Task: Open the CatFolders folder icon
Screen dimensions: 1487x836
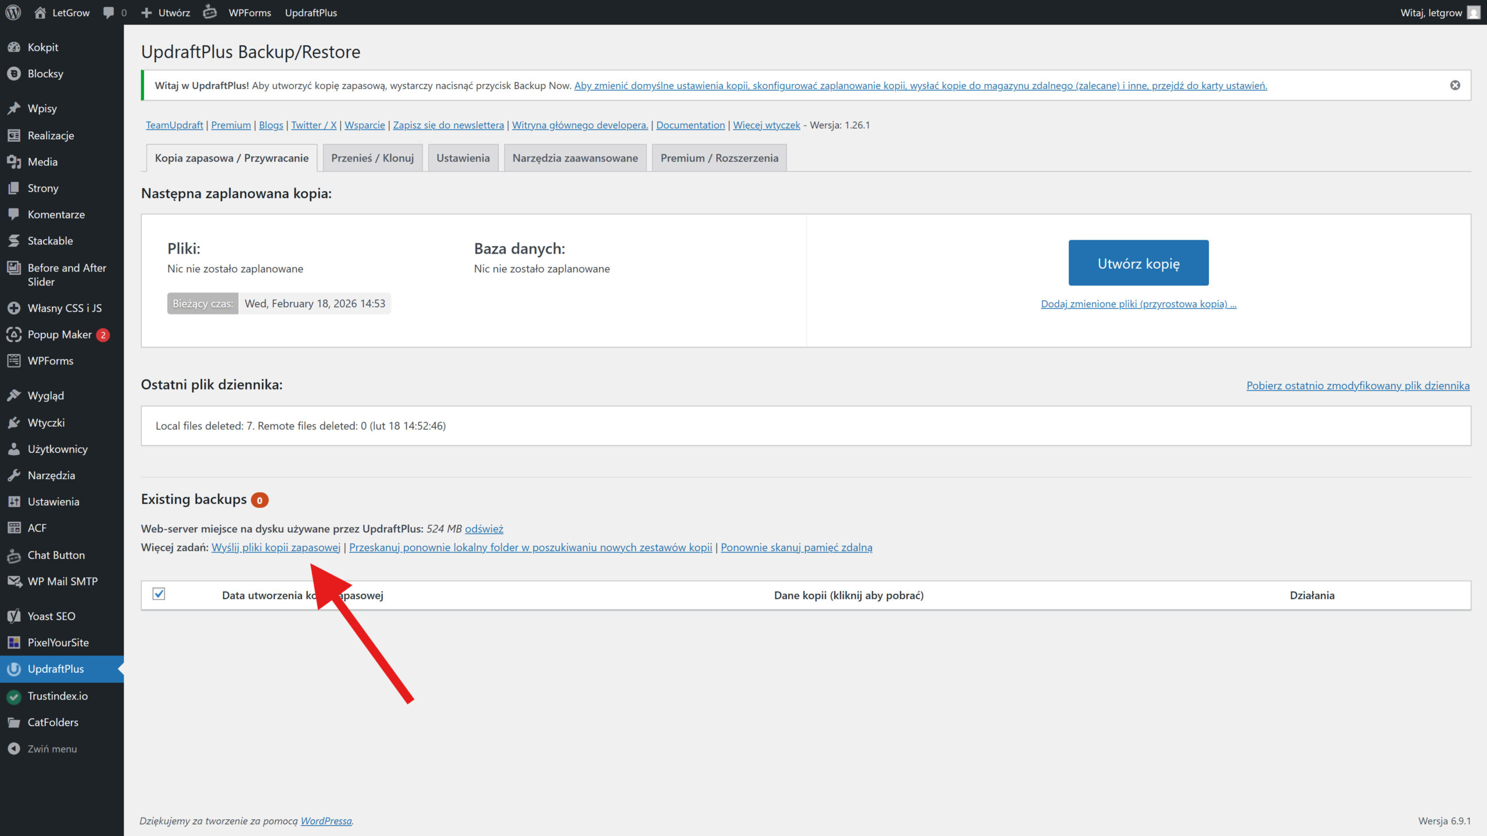Action: 14,722
